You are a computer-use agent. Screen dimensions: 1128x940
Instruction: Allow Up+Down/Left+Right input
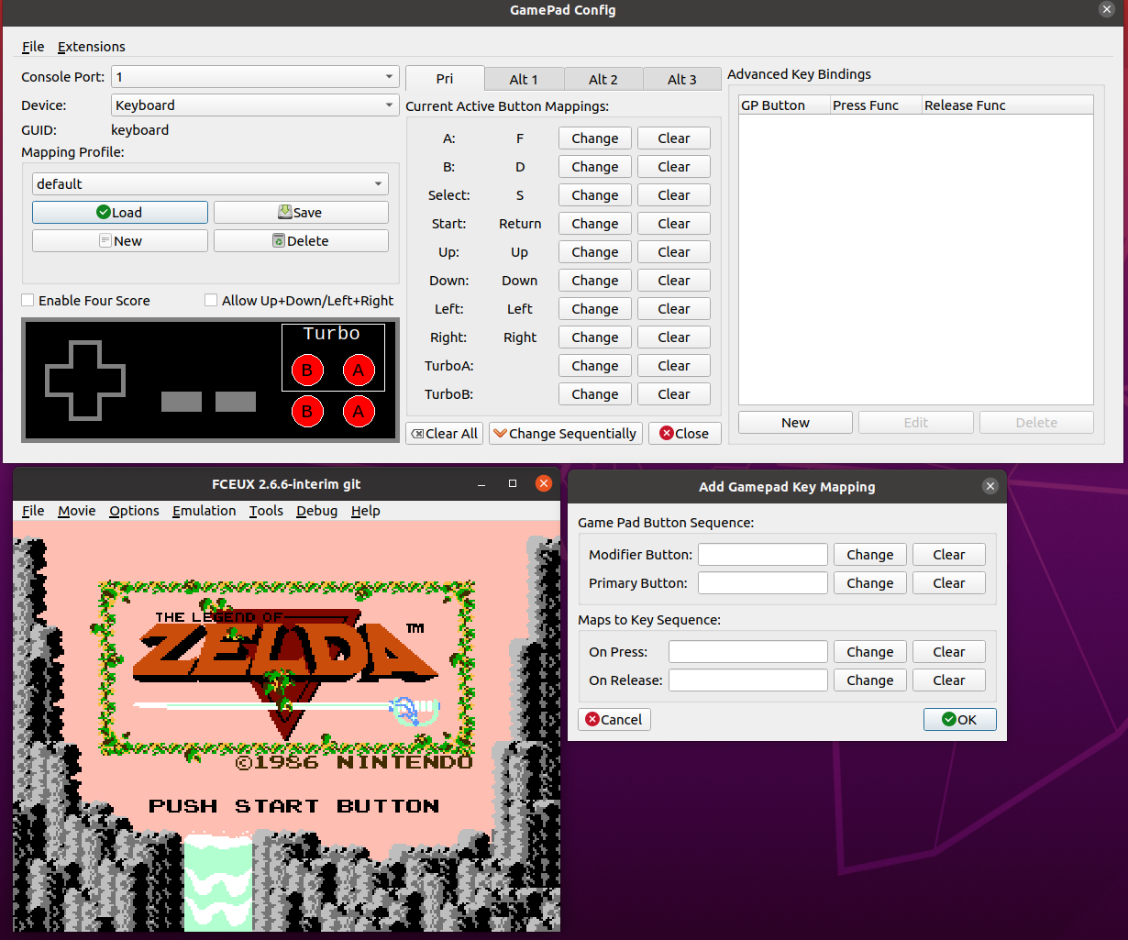(x=210, y=300)
